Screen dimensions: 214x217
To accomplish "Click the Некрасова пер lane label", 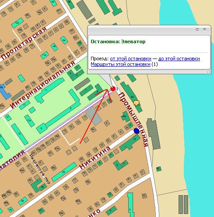I will coord(39,169).
